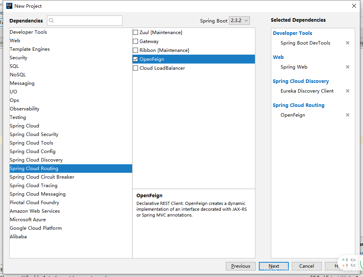Click OpenFeign entry in Selected Dependencies panel
This screenshot has height=277, width=363.
(293, 115)
